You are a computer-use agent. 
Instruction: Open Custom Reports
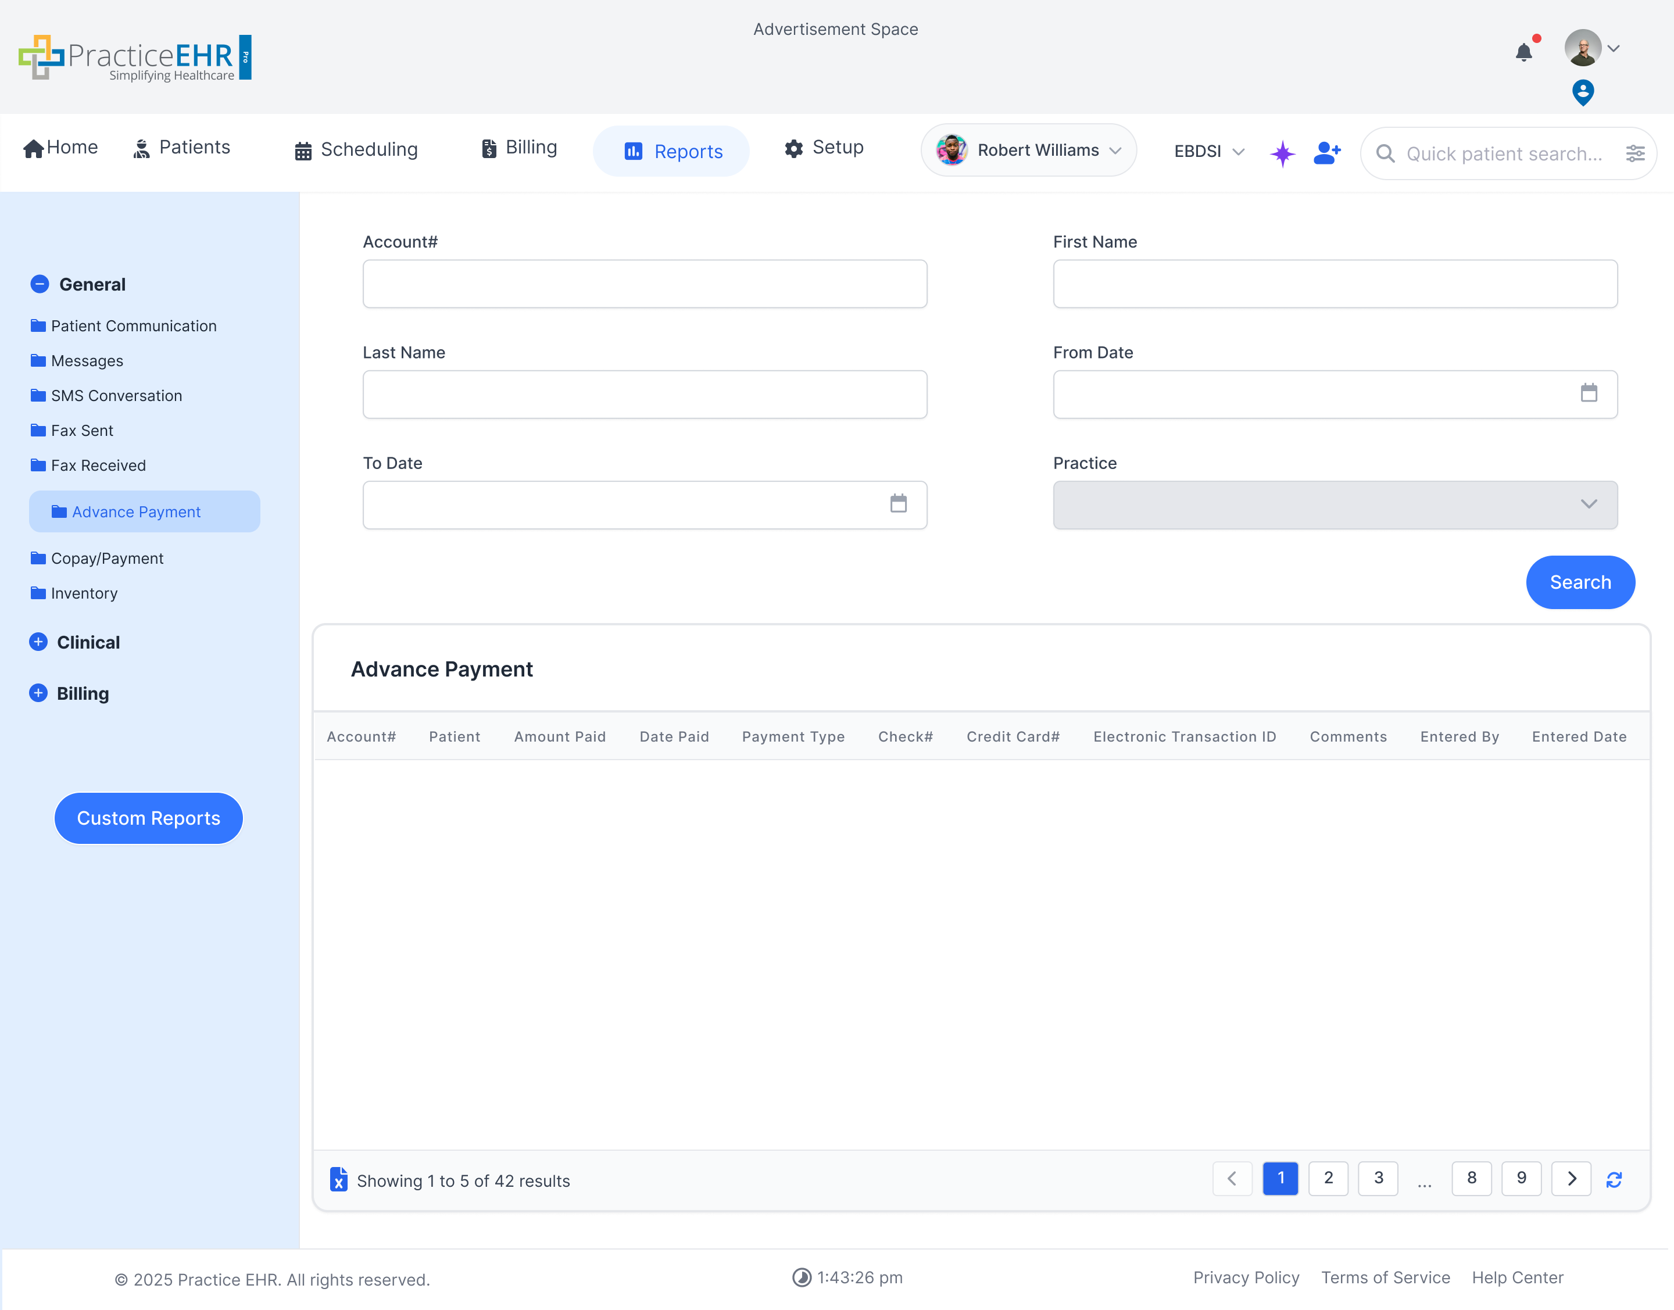pyautogui.click(x=148, y=818)
